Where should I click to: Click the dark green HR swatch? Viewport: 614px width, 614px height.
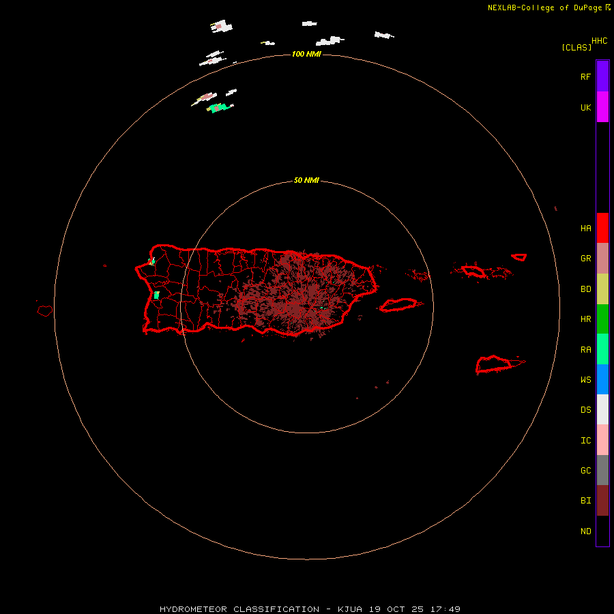602,319
